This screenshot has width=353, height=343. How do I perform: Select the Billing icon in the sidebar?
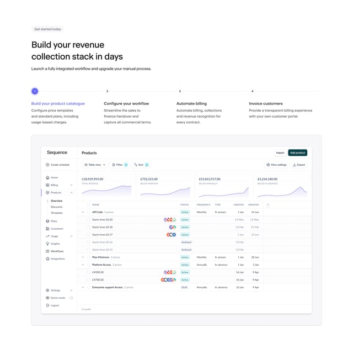[47, 185]
